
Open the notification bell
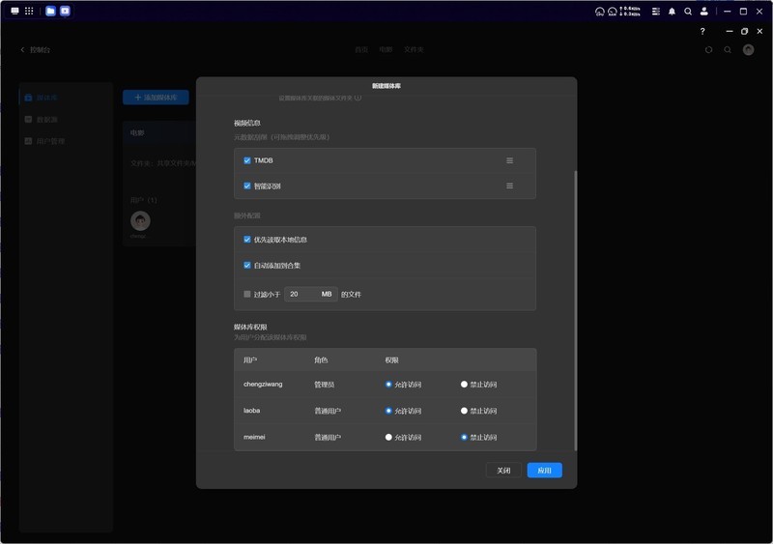[x=673, y=12]
